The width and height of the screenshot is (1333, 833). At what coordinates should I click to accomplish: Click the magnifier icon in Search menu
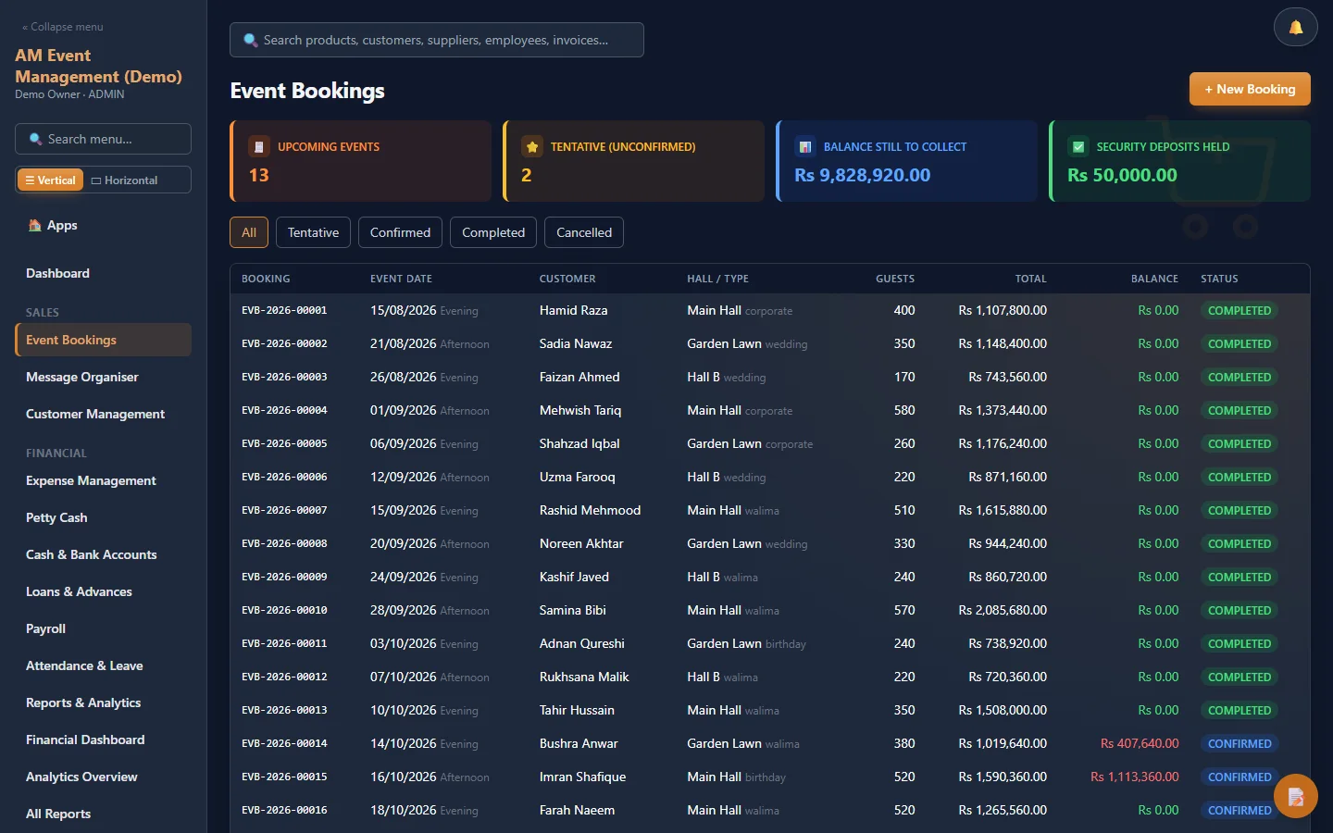click(35, 139)
